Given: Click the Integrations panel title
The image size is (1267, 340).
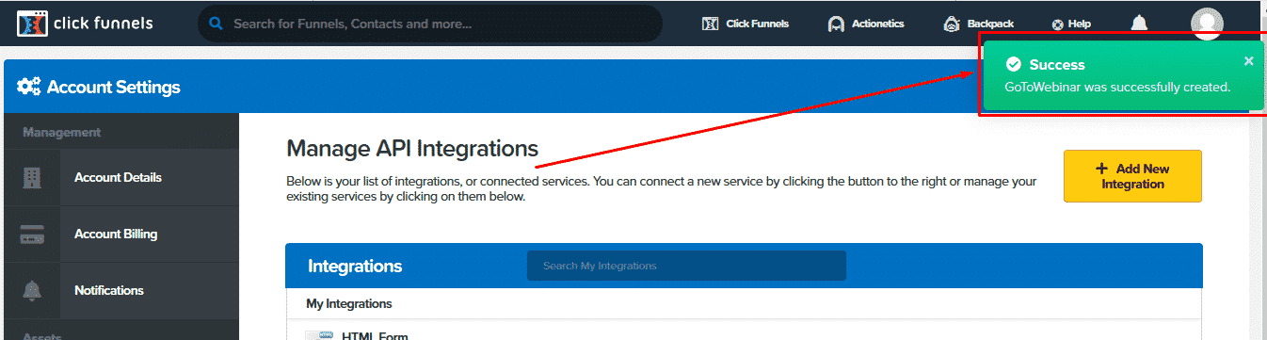Looking at the screenshot, I should click(x=355, y=267).
